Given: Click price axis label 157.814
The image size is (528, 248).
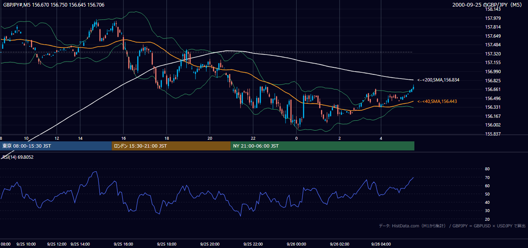Looking at the screenshot, I should (492, 27).
